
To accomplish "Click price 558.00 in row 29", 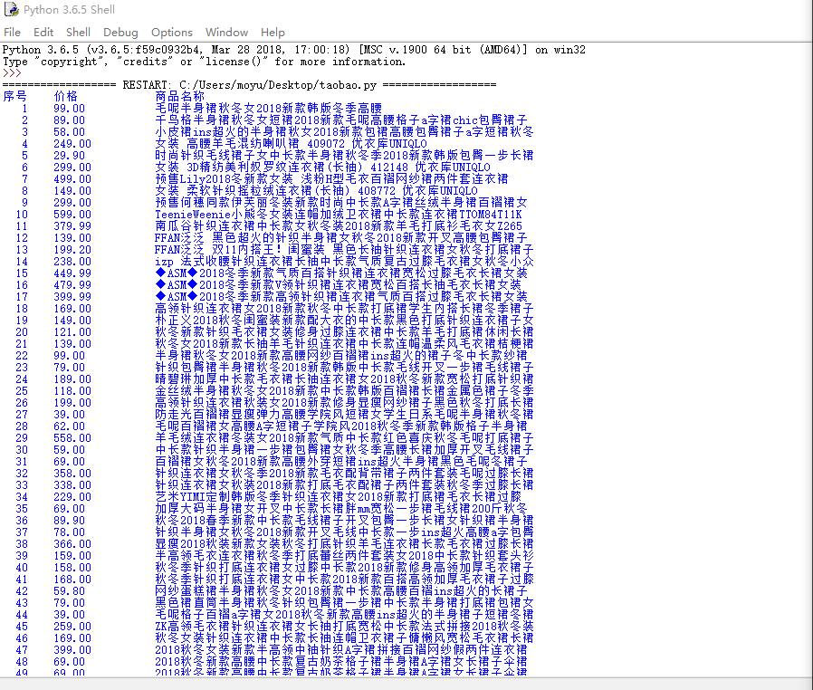I will coord(72,438).
